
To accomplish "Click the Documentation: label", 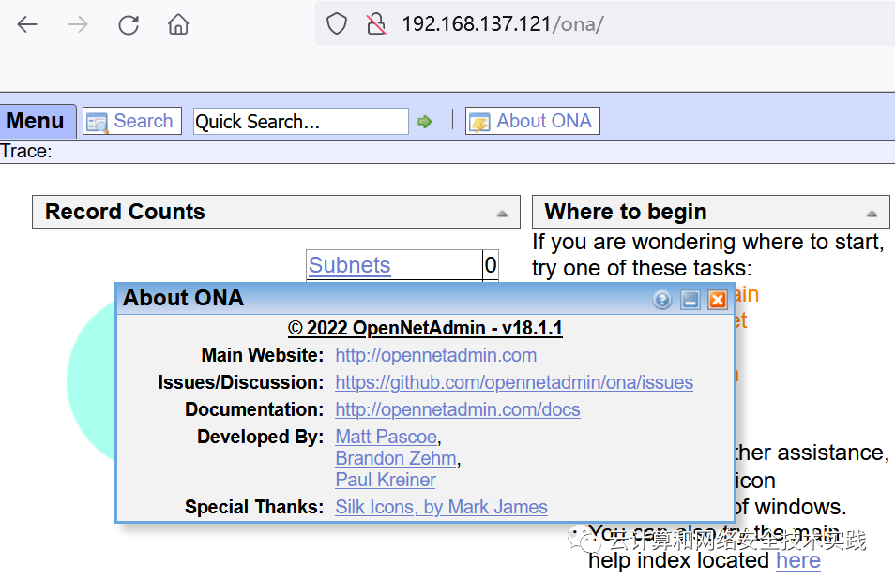I will 254,409.
